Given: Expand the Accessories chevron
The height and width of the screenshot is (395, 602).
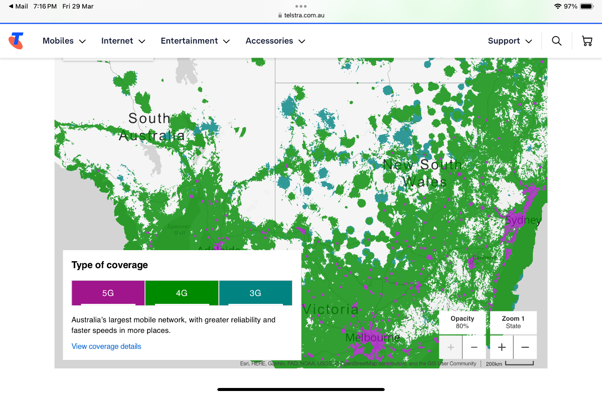Looking at the screenshot, I should tap(302, 41).
